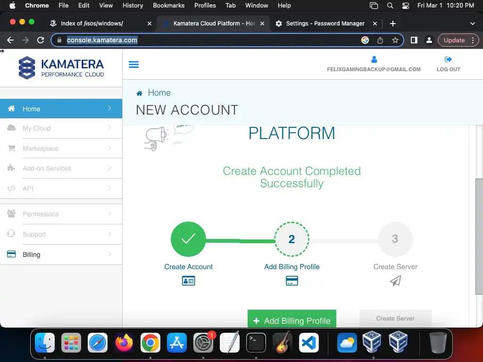Expand the Home sidebar chevron

tap(109, 108)
